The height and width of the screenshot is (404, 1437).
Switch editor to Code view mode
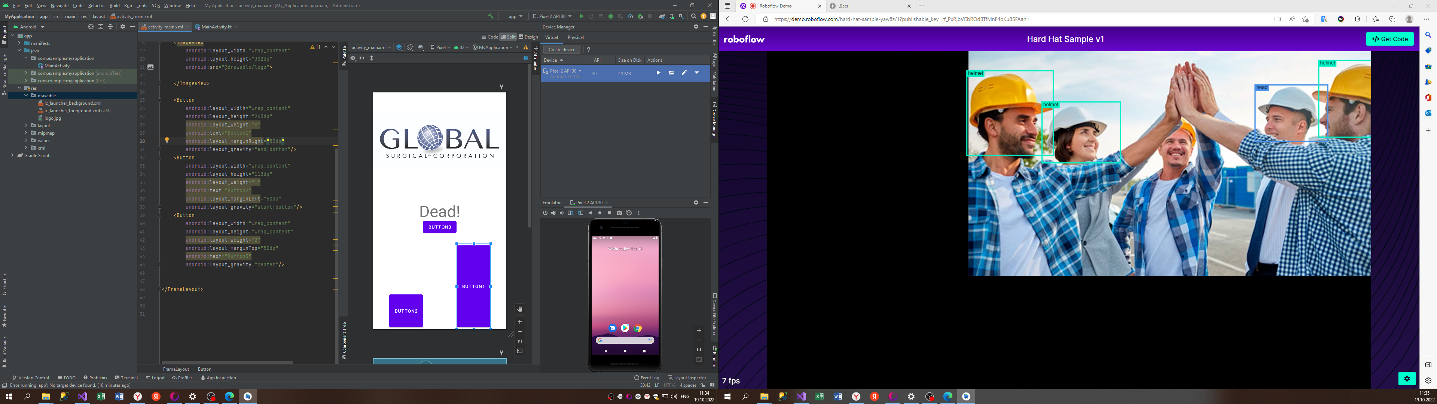(490, 37)
